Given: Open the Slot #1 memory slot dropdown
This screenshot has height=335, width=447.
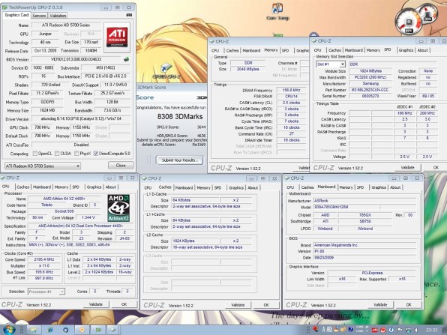Looking at the screenshot, I should click(x=331, y=64).
